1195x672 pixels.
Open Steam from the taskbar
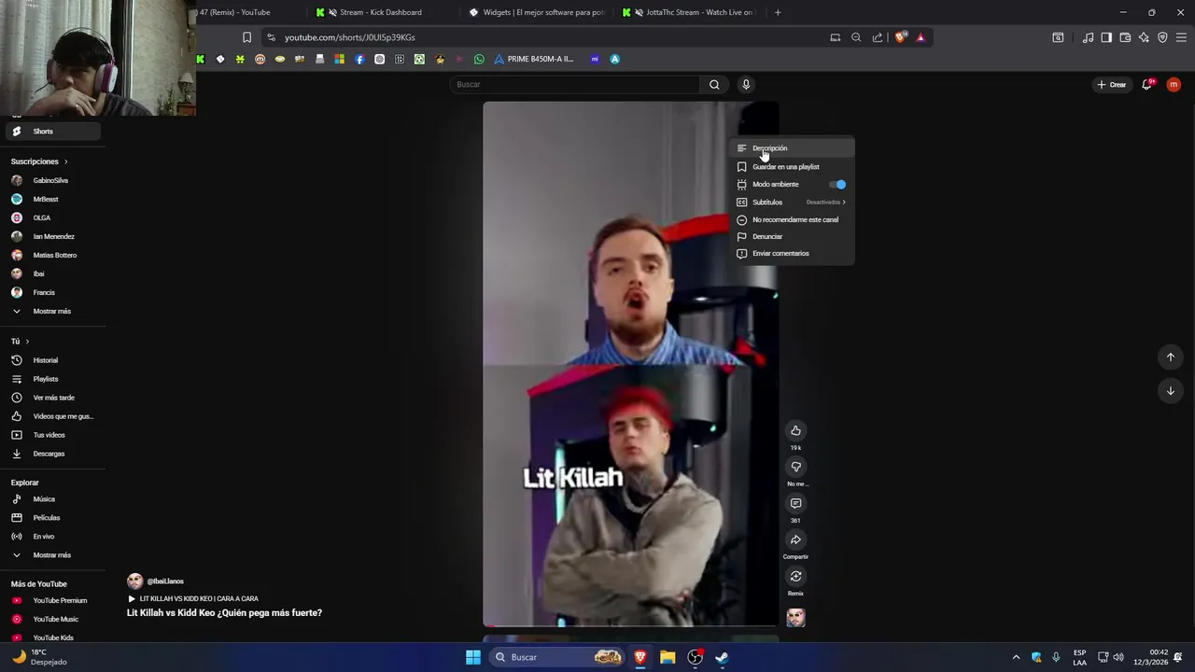(722, 657)
